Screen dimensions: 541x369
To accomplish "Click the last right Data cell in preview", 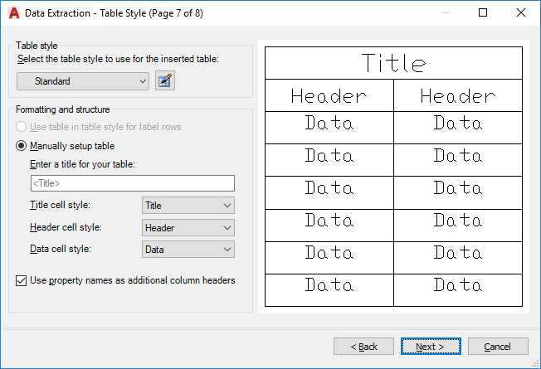I will [x=458, y=286].
